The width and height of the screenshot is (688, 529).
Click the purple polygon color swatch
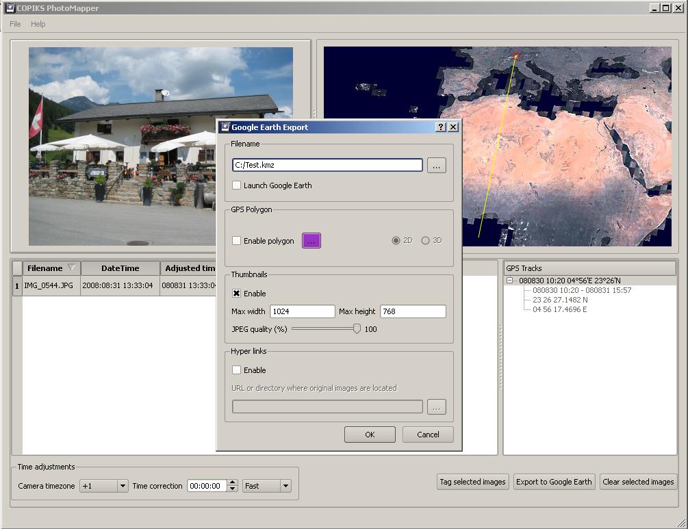click(311, 241)
